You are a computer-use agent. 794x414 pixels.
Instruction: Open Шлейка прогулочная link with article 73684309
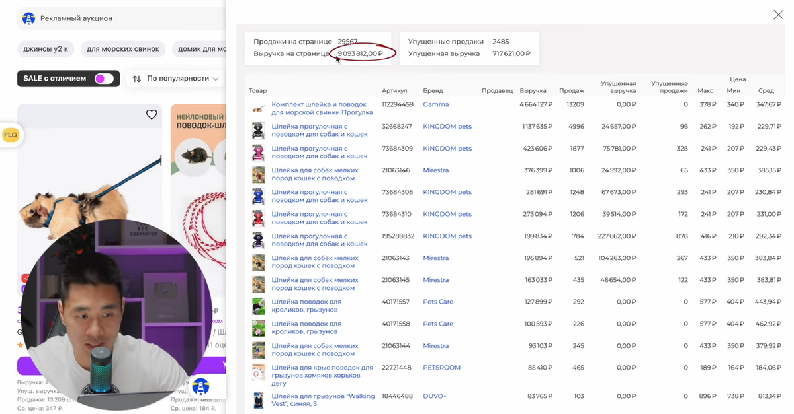click(x=319, y=152)
